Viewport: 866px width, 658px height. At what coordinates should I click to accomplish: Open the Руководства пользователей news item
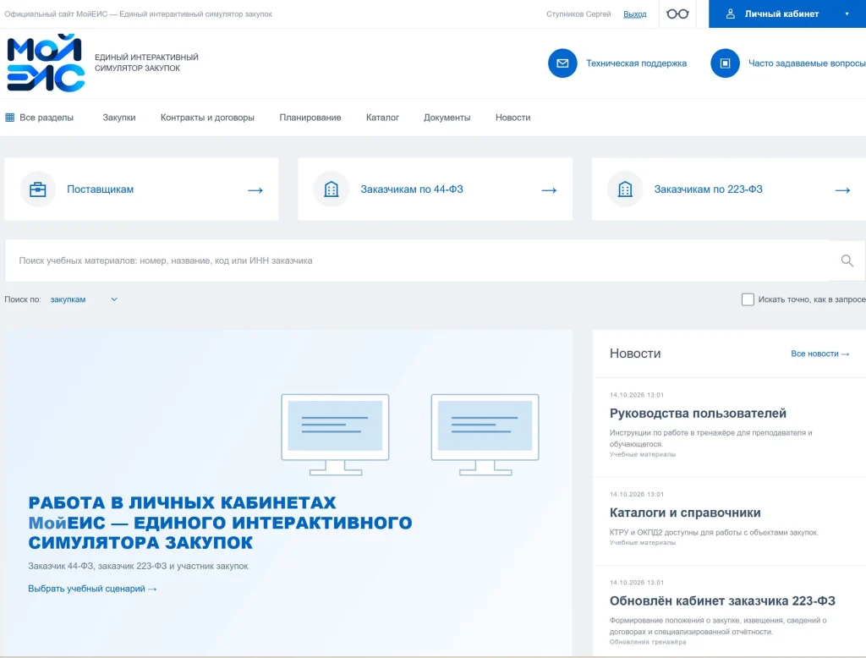[x=698, y=413]
